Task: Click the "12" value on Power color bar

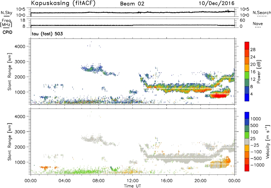Action: click(253, 79)
